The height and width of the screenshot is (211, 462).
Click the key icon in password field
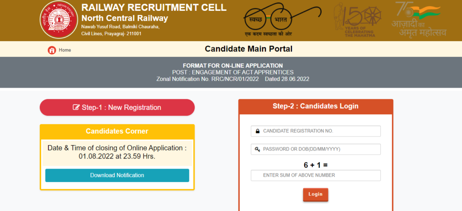[258, 149]
